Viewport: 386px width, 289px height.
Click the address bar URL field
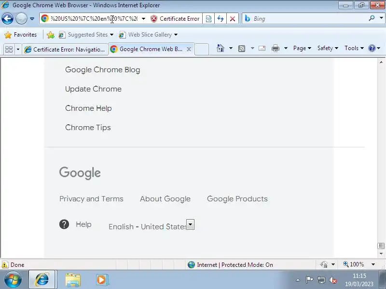point(94,19)
